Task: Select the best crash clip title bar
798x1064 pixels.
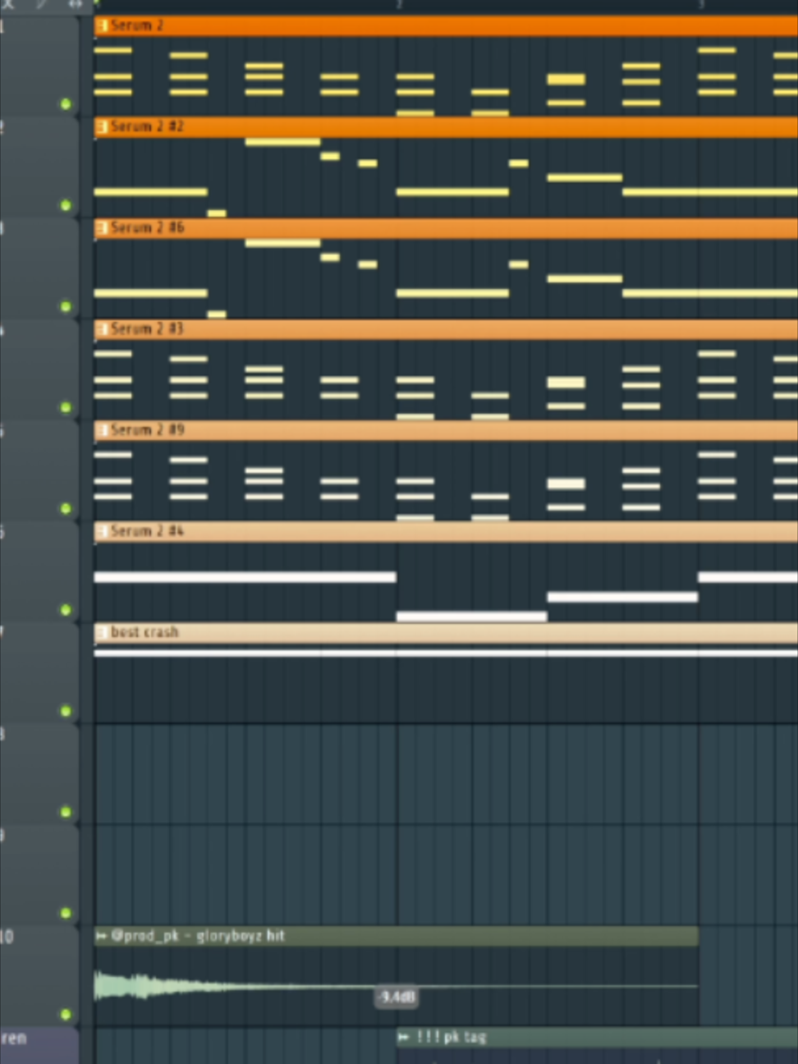Action: tap(446, 633)
